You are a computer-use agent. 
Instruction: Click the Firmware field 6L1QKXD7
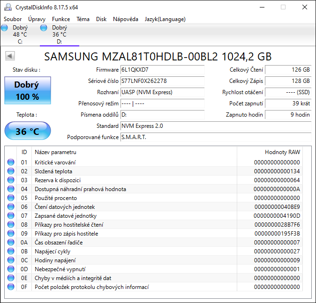pyautogui.click(x=162, y=70)
